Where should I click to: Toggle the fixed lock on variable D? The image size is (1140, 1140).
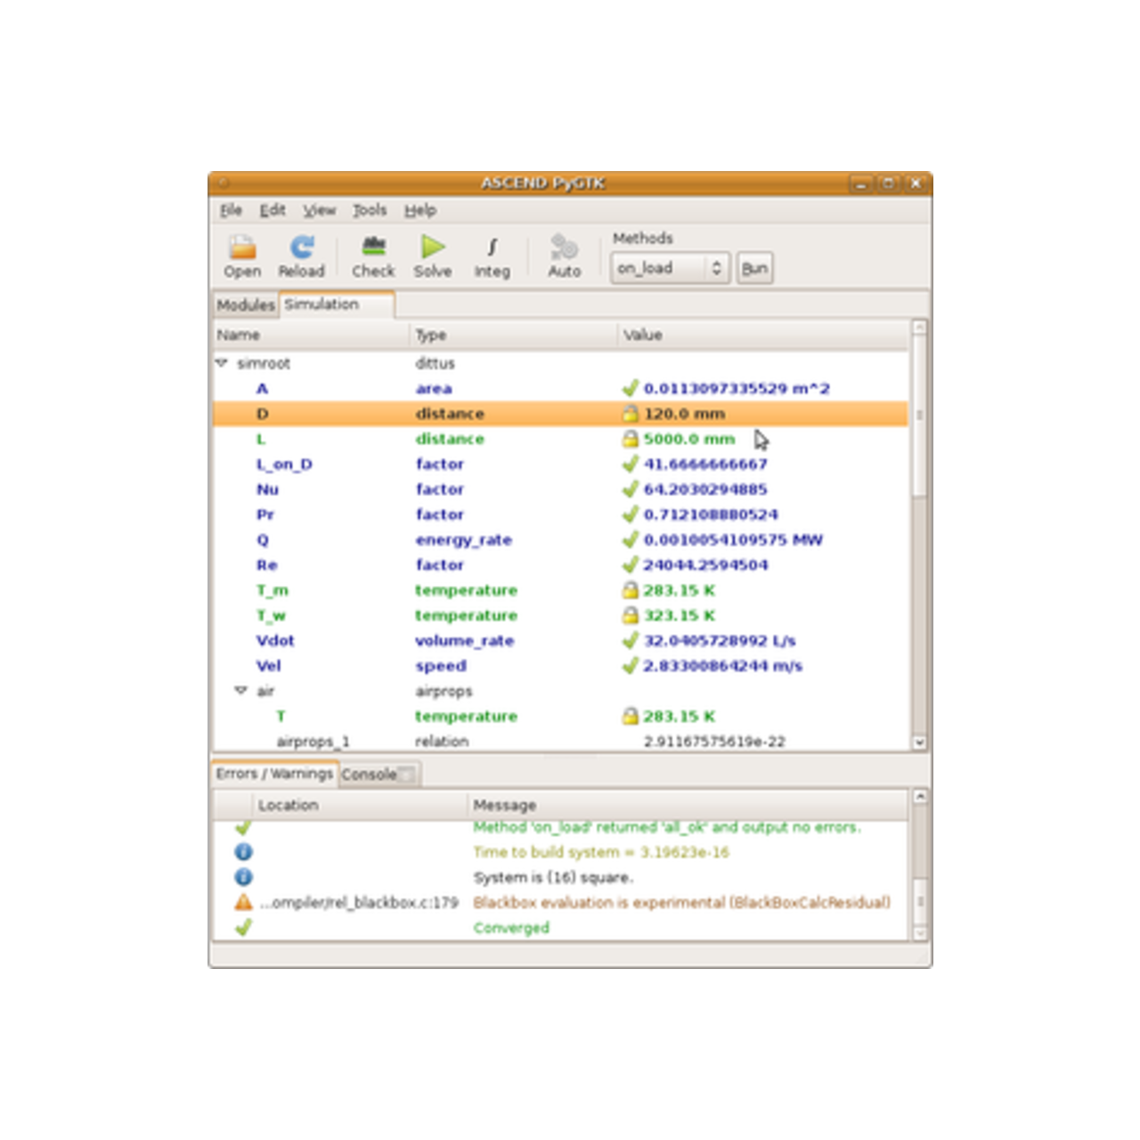tap(631, 414)
